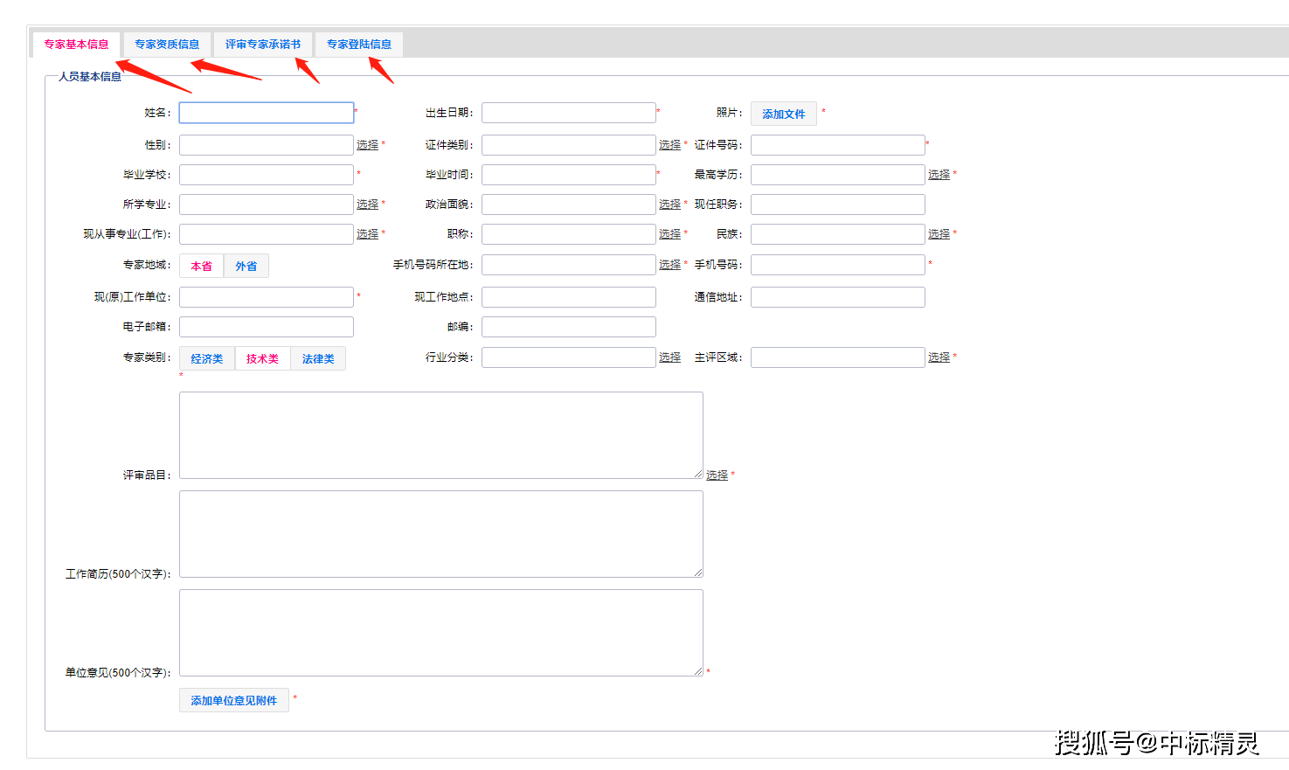Choose 本省 for expert region
1289x770 pixels.
coord(201,267)
